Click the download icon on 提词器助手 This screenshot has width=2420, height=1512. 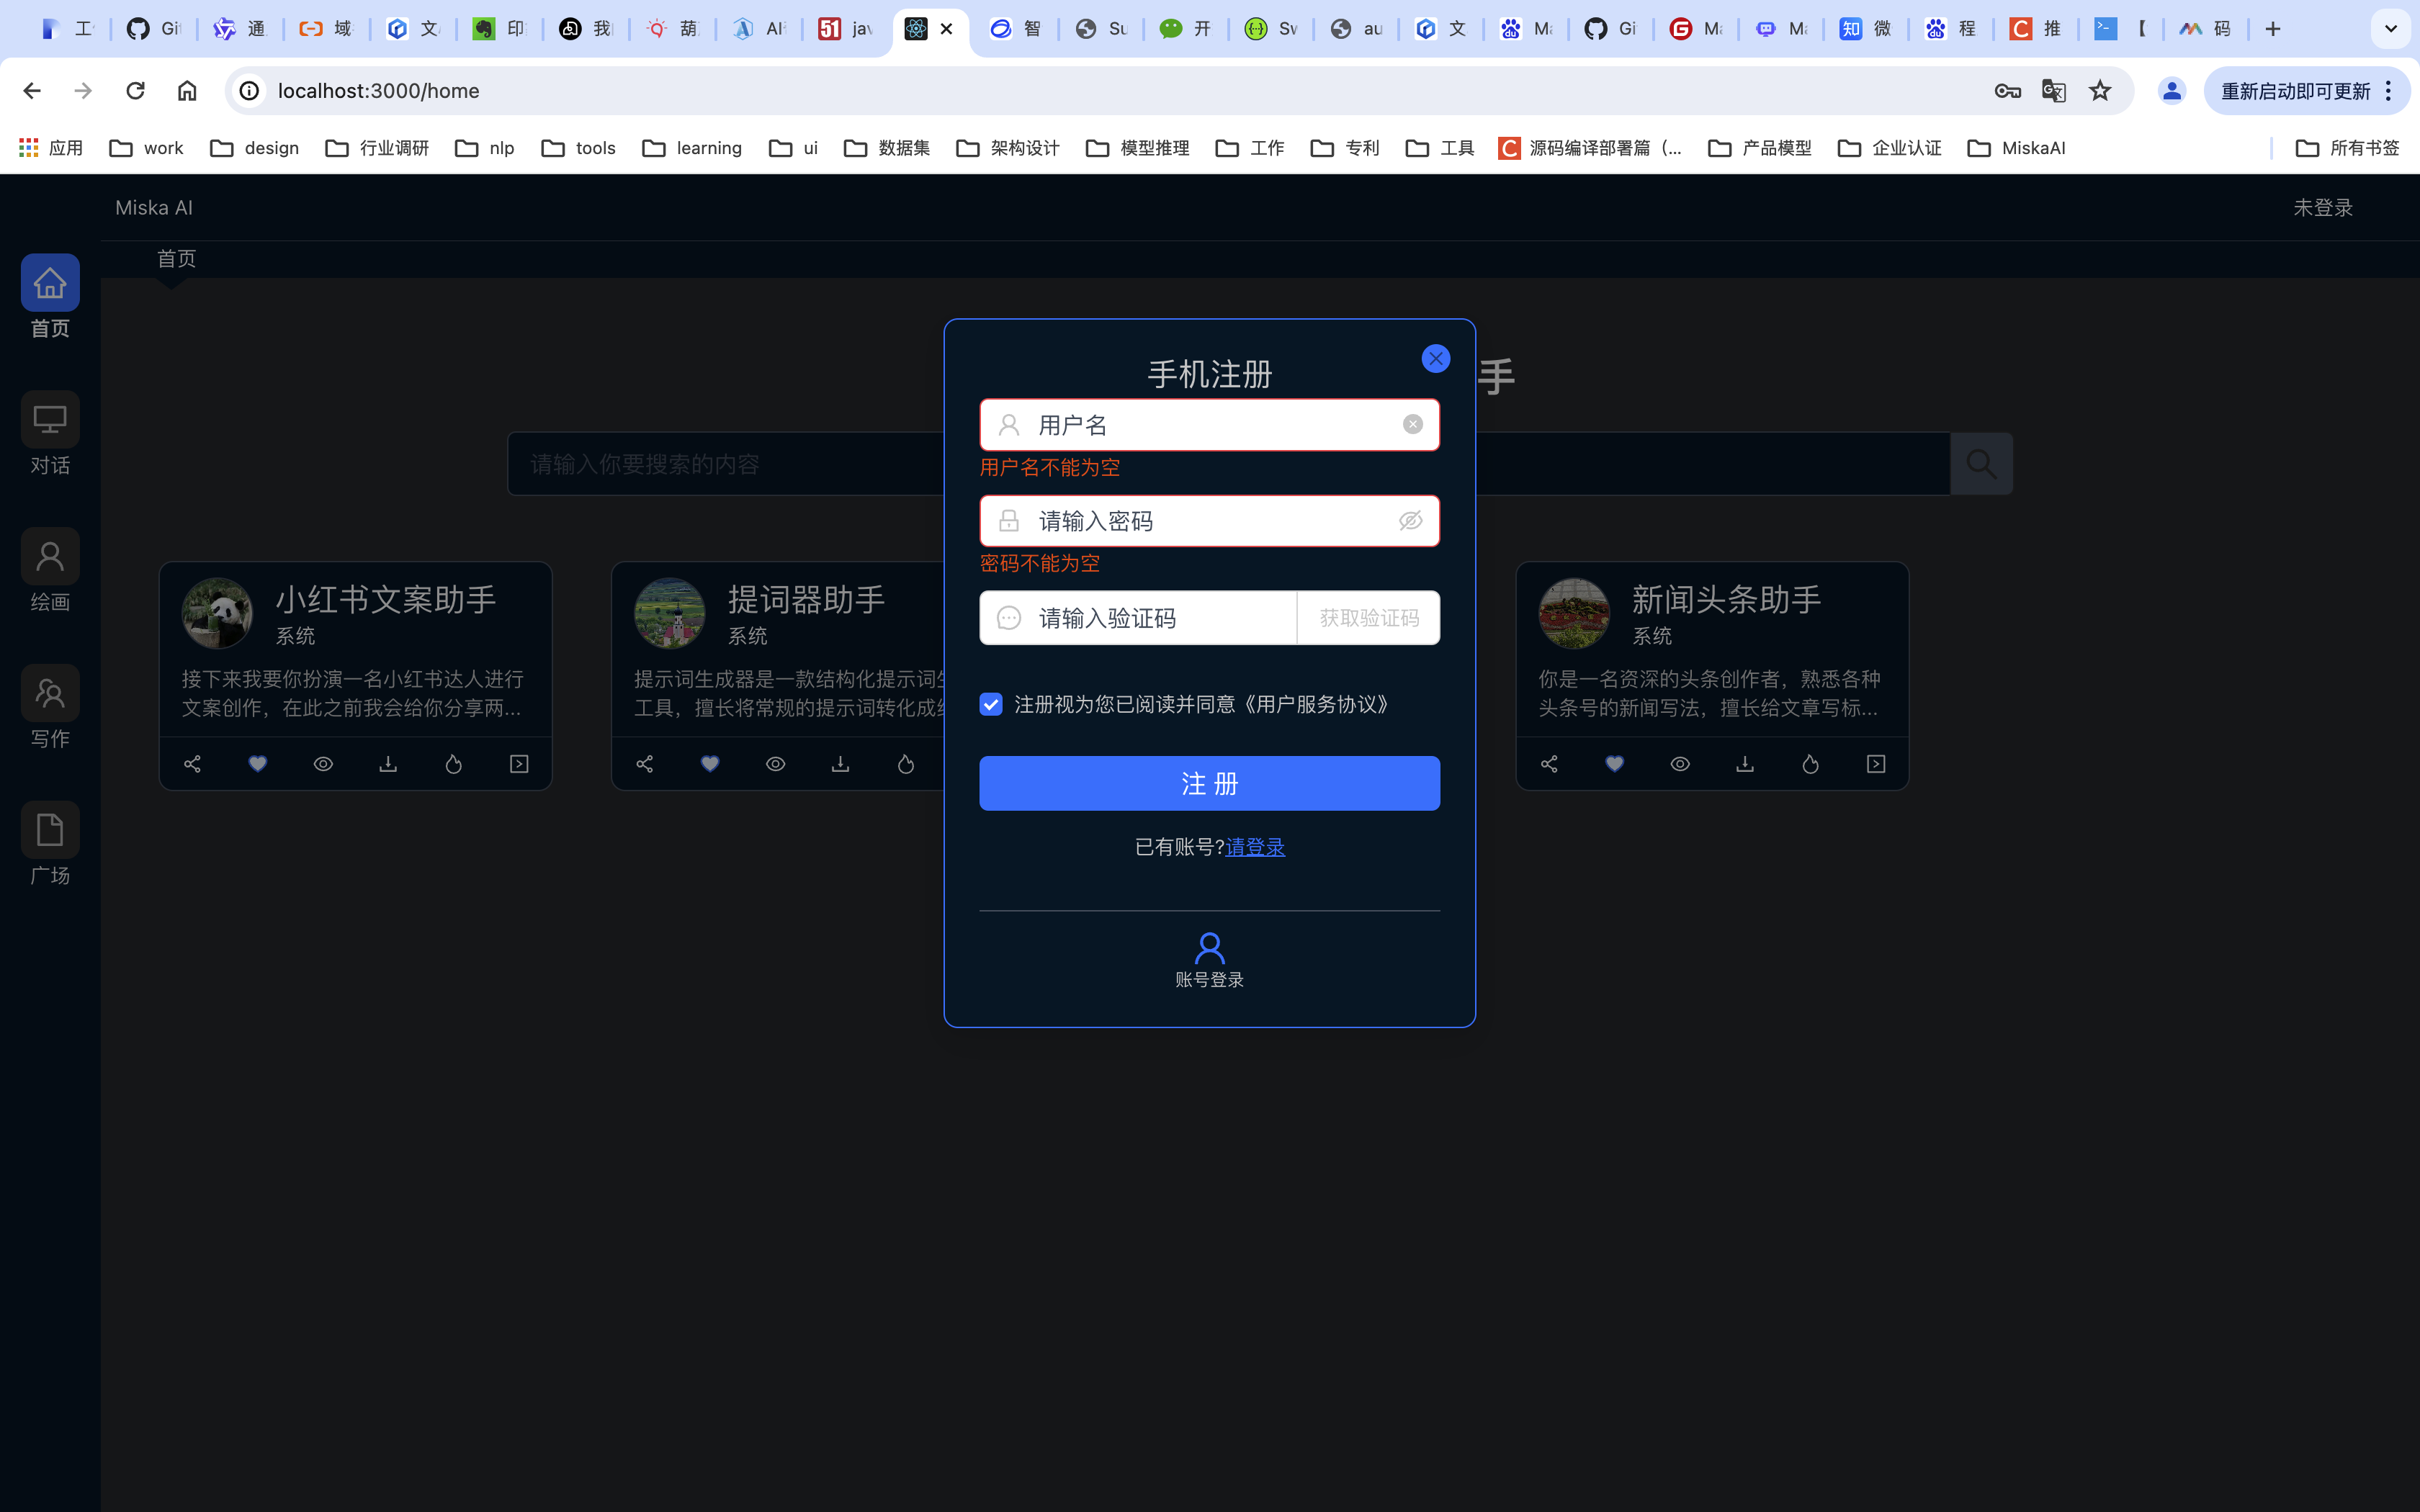841,763
